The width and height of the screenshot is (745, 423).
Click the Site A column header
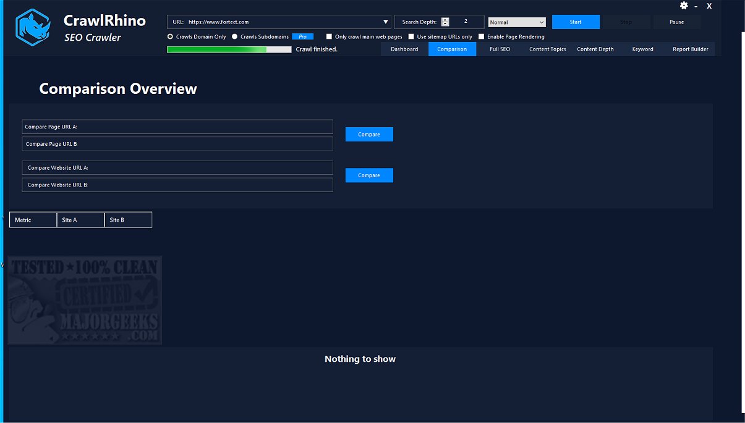point(81,220)
